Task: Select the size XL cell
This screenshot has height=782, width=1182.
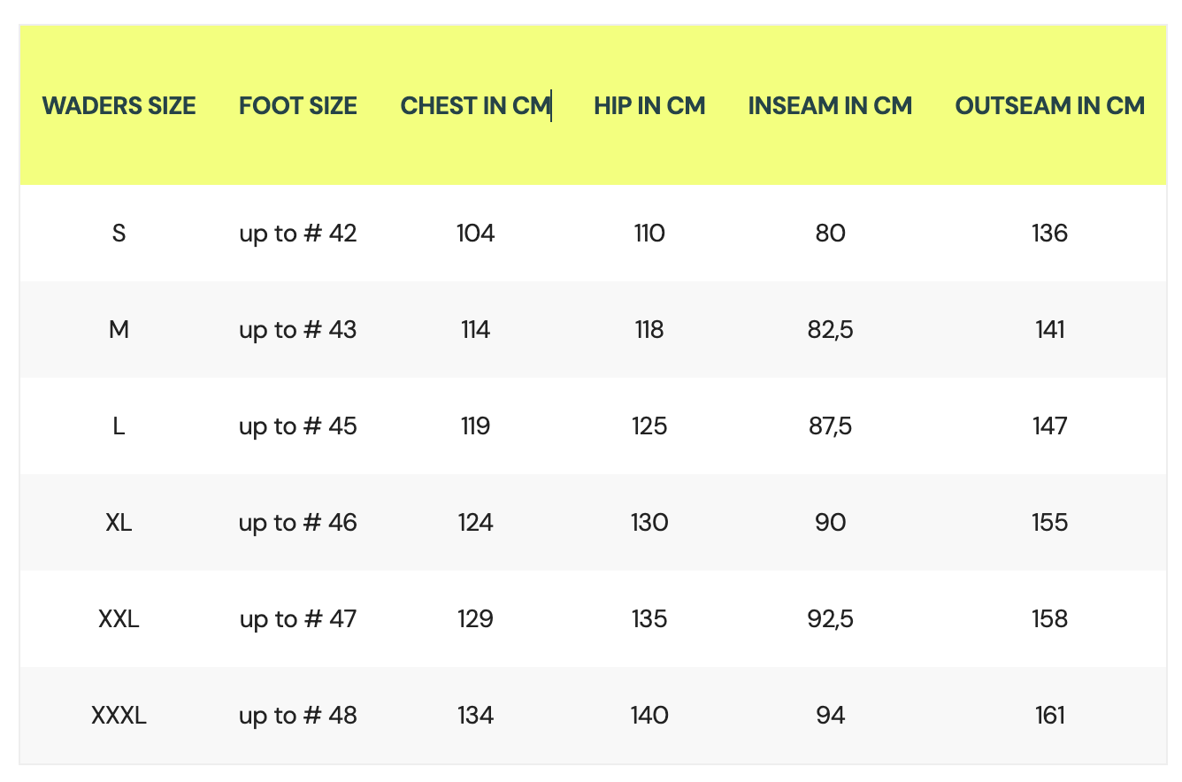Action: click(119, 523)
